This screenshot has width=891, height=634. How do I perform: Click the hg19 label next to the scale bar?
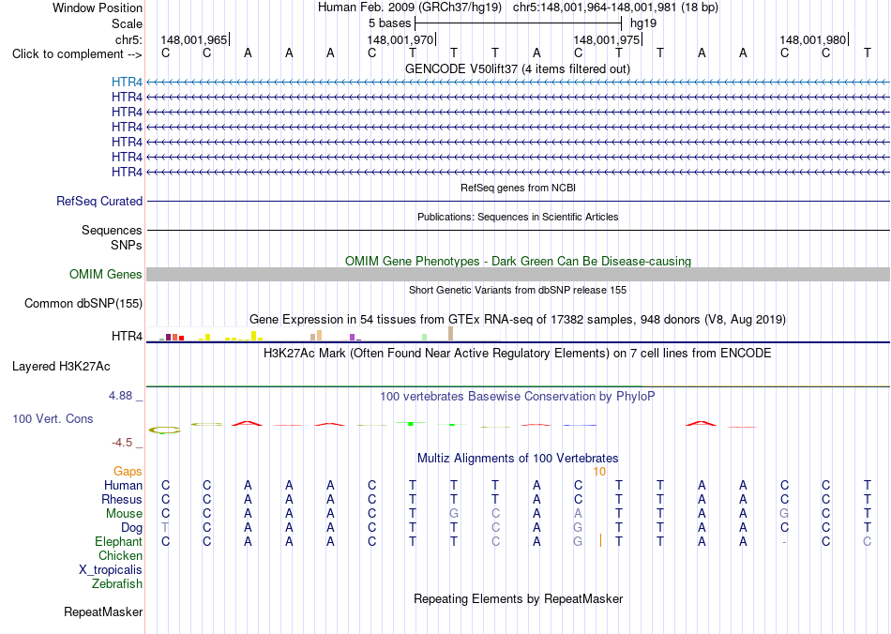[x=643, y=23]
